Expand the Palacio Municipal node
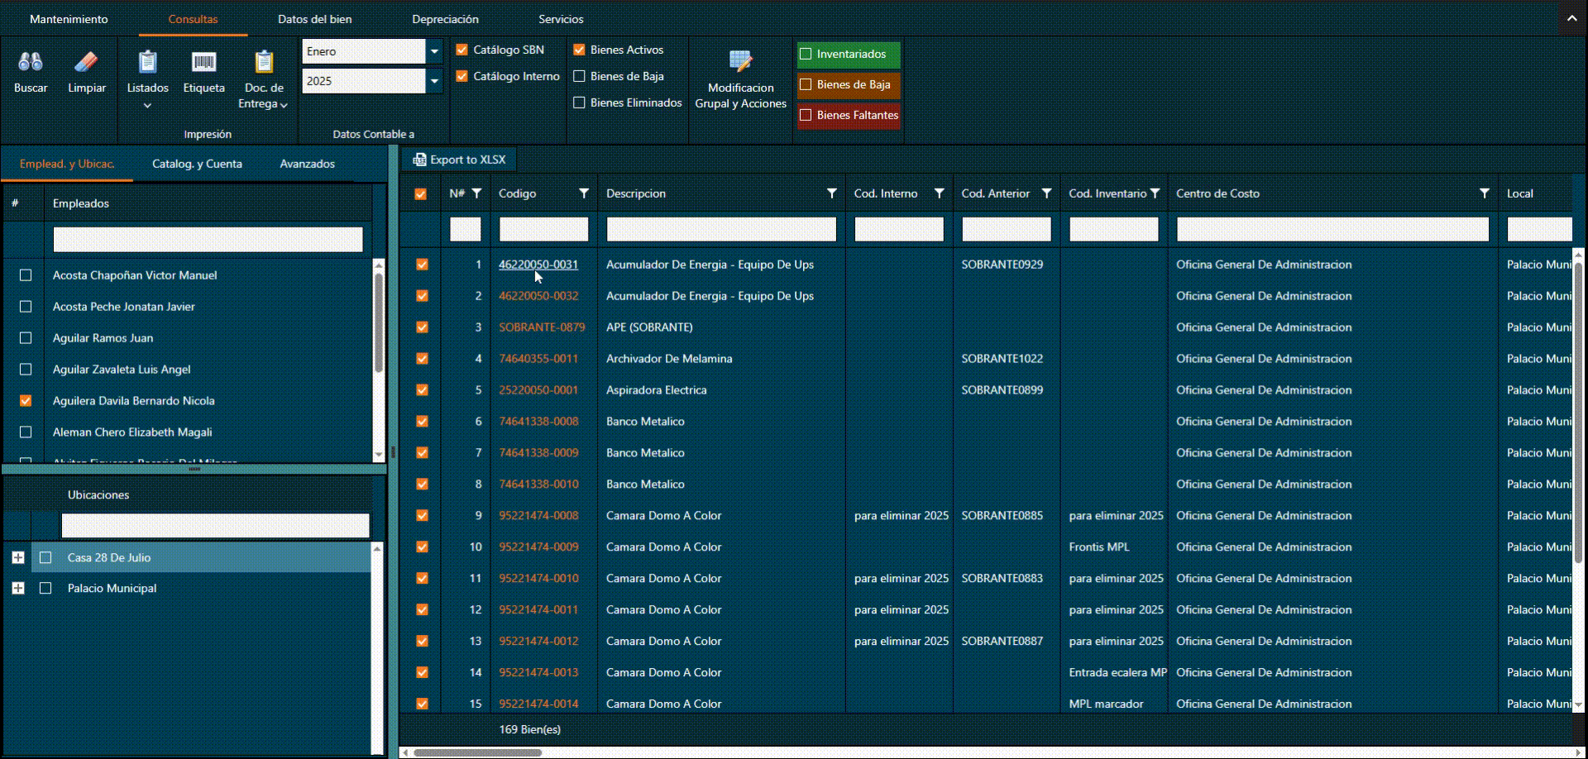1588x759 pixels. 18,589
